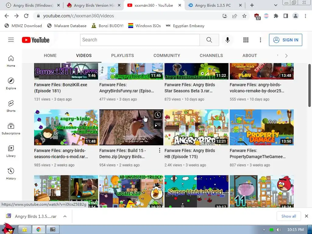Expand the tab search dropdown arrow
Screen dimensions: 312x234
[275, 5]
